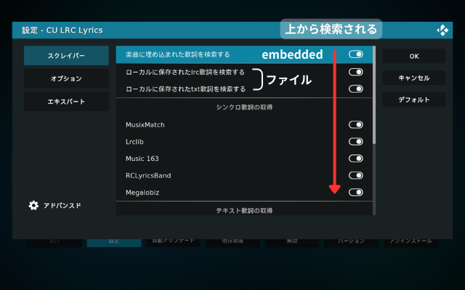The height and width of the screenshot is (290, 465).
Task: Toggle embedded lyrics search switch
Action: pos(355,54)
